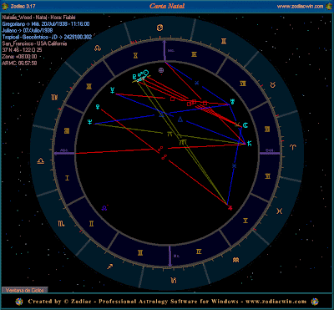Select the blue sextile symbol between Midheaven and Uranus
The height and width of the screenshot is (310, 334).
click(x=197, y=83)
